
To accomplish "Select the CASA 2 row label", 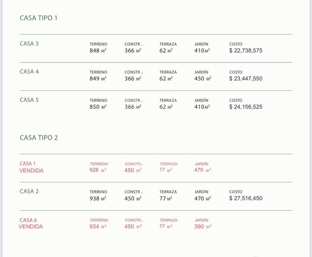I will click(29, 192).
